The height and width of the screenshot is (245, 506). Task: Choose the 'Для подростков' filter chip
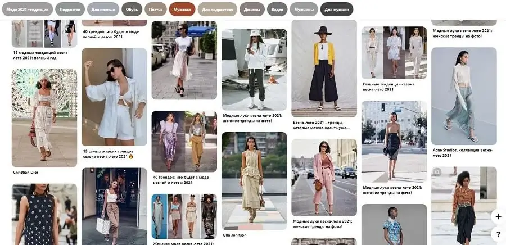[218, 10]
